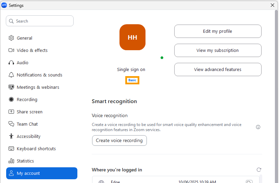Open Keyboard shortcuts settings
The width and height of the screenshot is (279, 183).
42,149
